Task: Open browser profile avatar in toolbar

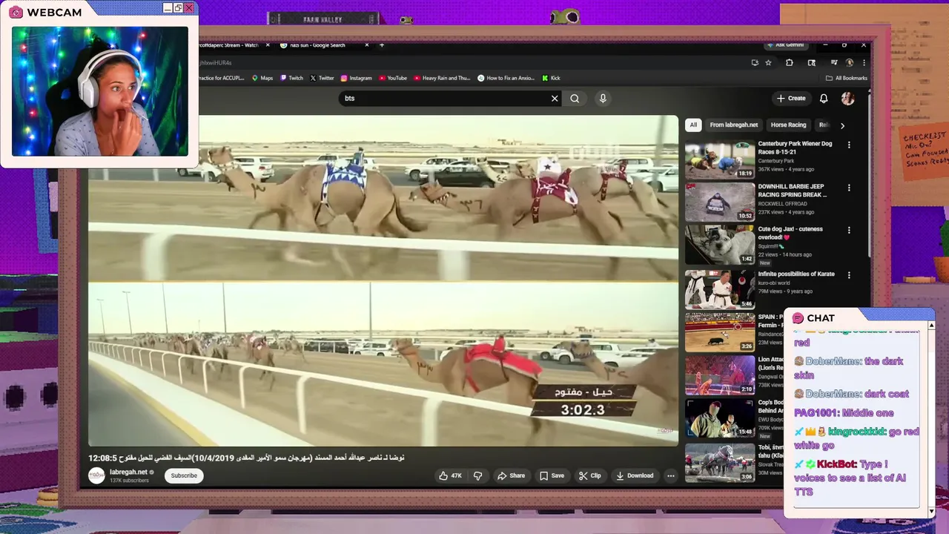Action: pos(850,63)
